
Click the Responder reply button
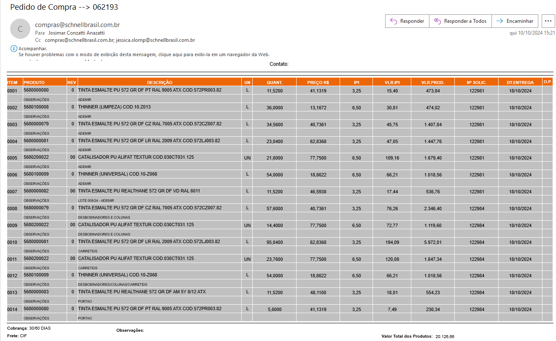coord(407,21)
